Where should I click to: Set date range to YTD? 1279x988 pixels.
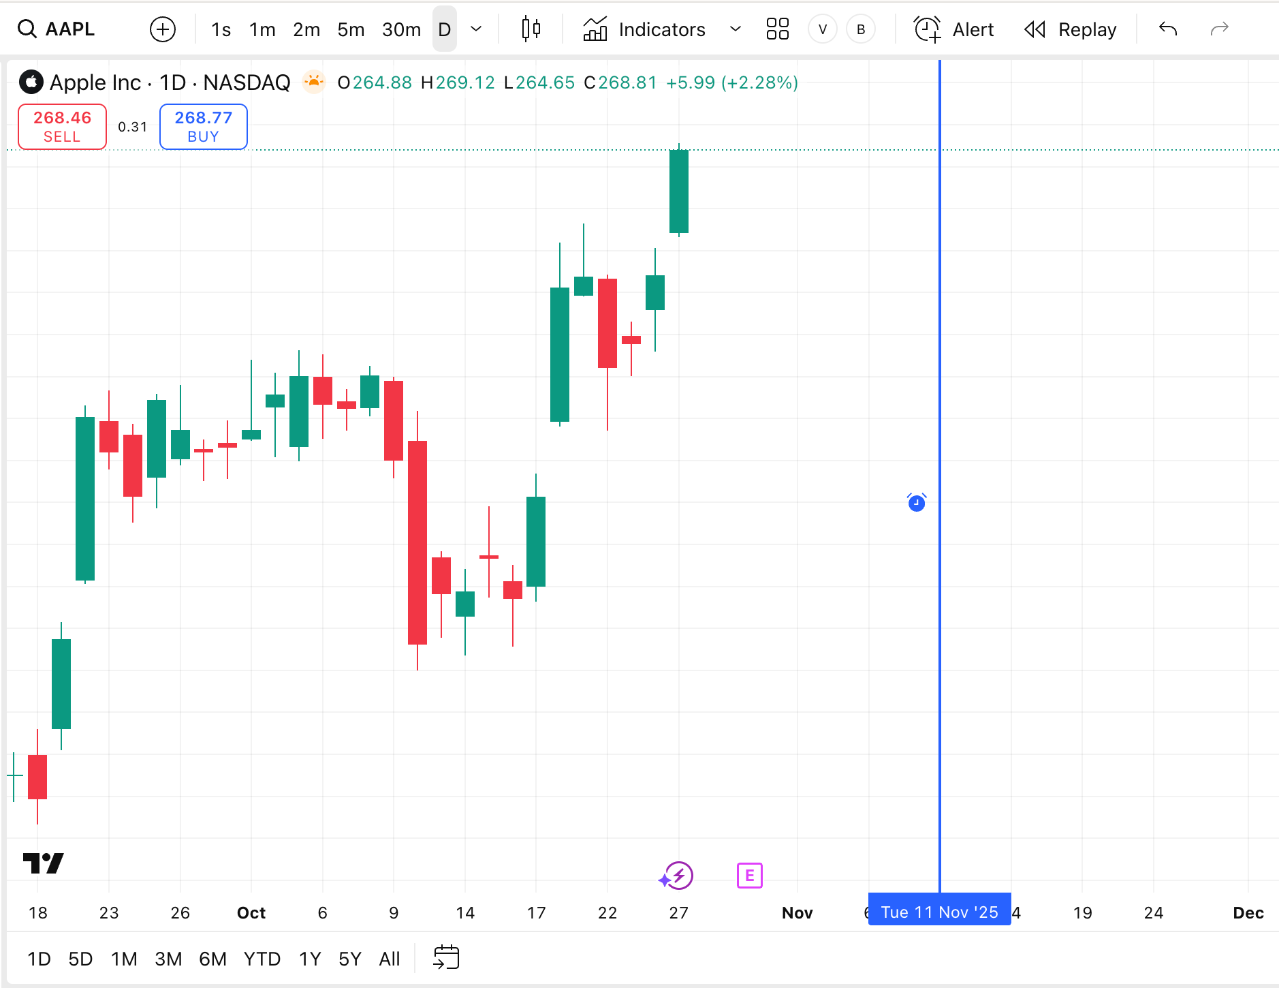point(262,959)
